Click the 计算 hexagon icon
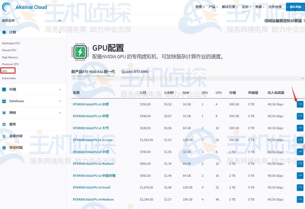This screenshot has width=305, height=209. tap(4, 32)
